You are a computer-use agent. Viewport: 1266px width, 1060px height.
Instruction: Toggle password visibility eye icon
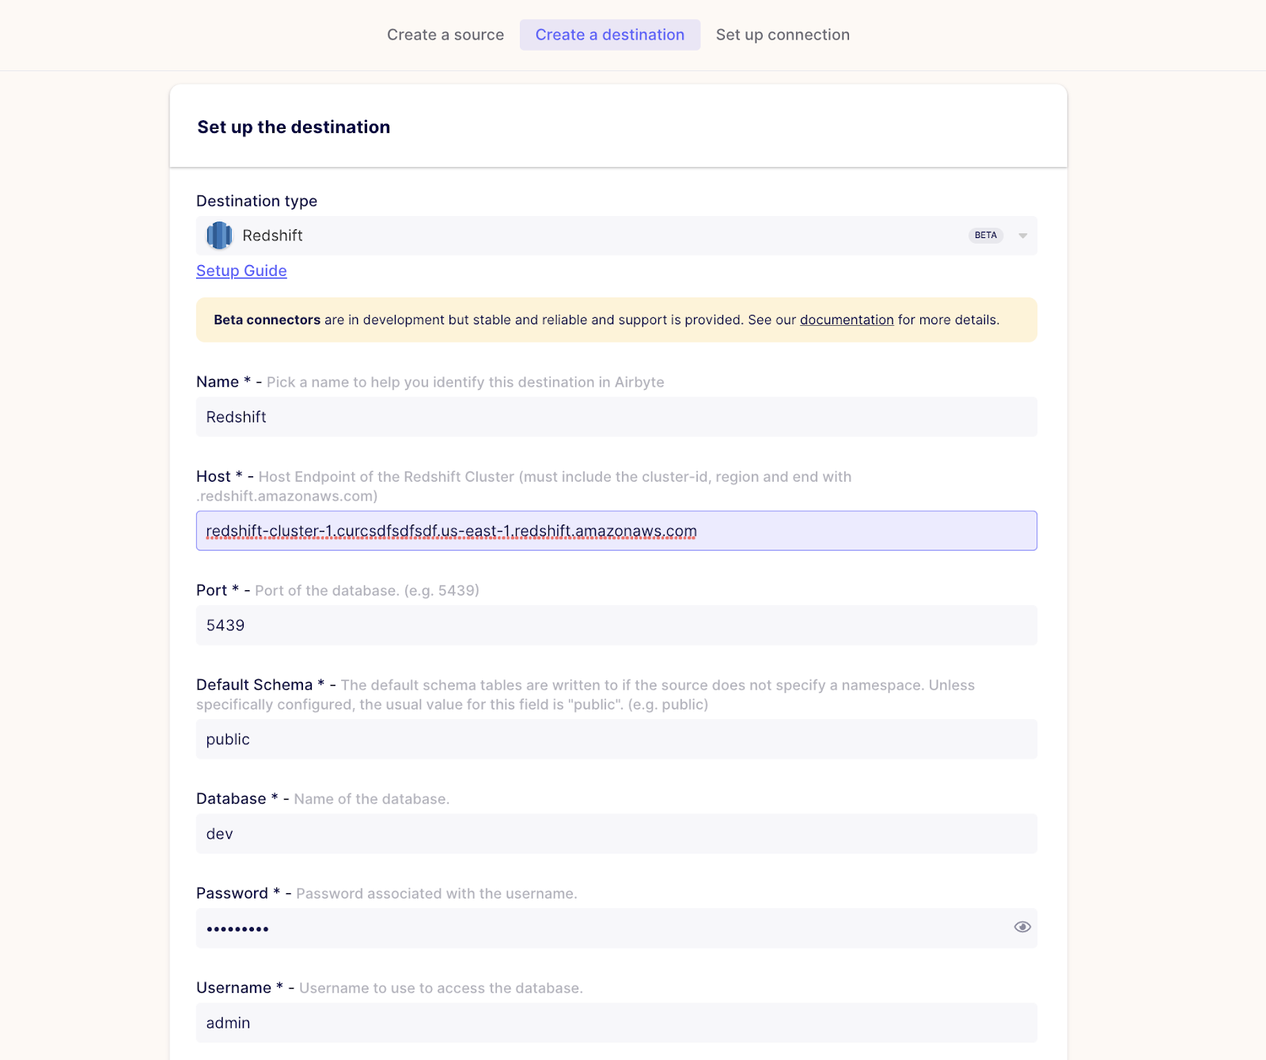pos(1022,927)
